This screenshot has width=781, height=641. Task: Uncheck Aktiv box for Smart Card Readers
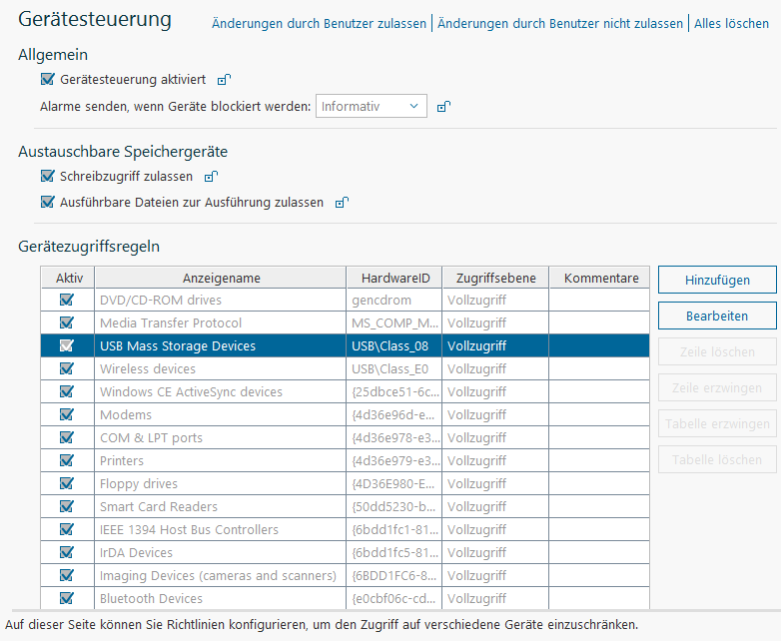66,506
